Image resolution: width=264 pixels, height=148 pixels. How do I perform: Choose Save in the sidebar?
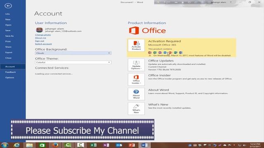coord(8,30)
